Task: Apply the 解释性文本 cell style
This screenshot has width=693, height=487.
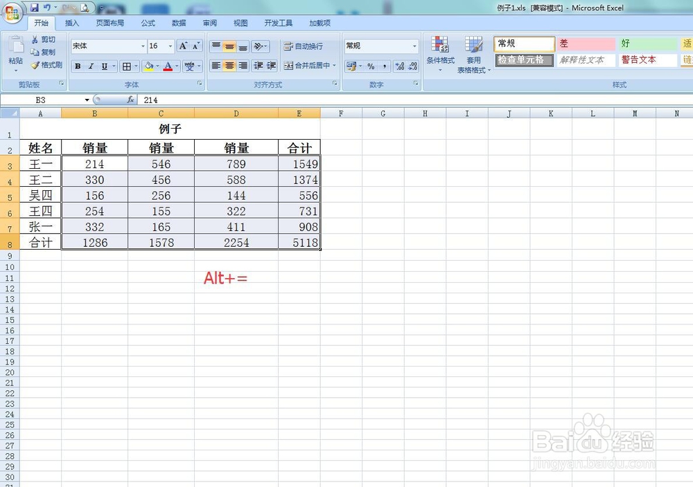Action: [586, 60]
